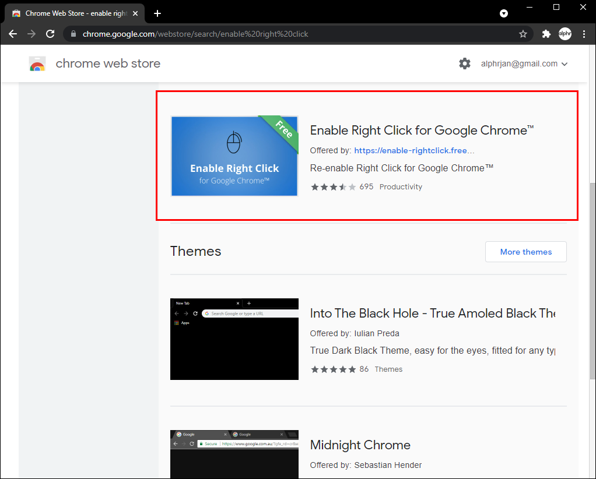Select the Chrome Web Store tab

(x=75, y=13)
